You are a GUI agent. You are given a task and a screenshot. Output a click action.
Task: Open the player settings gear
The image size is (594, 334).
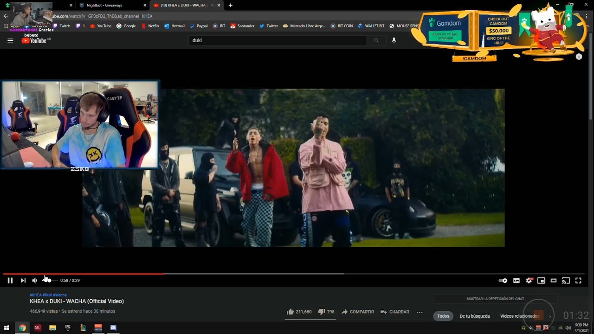coord(529,280)
